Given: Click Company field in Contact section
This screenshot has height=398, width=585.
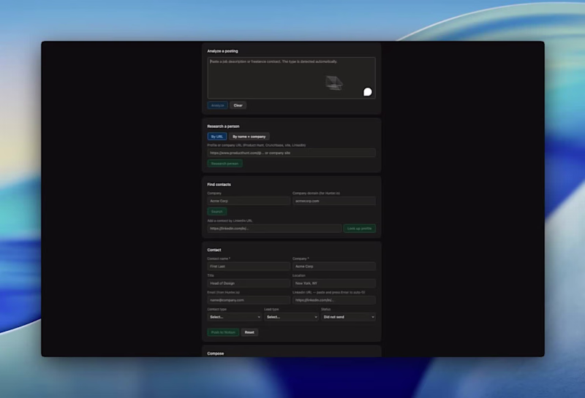Looking at the screenshot, I should coord(334,267).
